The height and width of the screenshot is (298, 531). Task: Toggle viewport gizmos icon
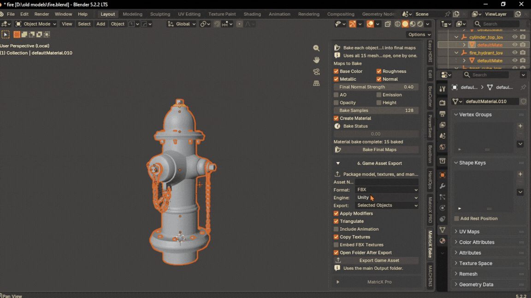point(353,24)
